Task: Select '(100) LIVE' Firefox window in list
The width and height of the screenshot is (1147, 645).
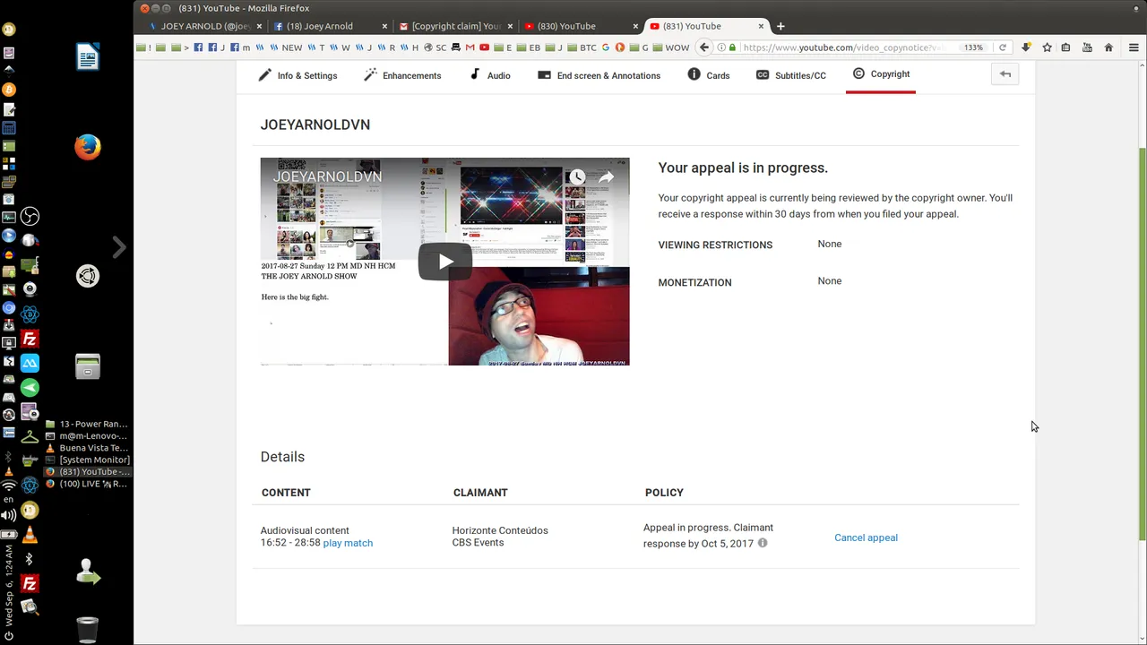Action: [x=86, y=484]
